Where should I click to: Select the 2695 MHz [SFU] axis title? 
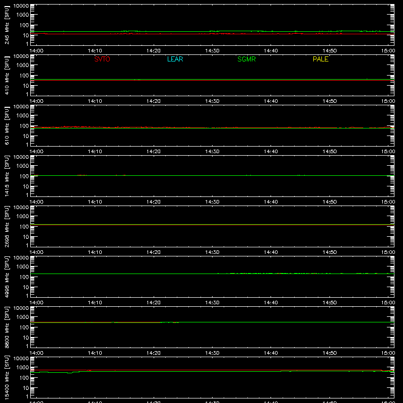coord(7,226)
